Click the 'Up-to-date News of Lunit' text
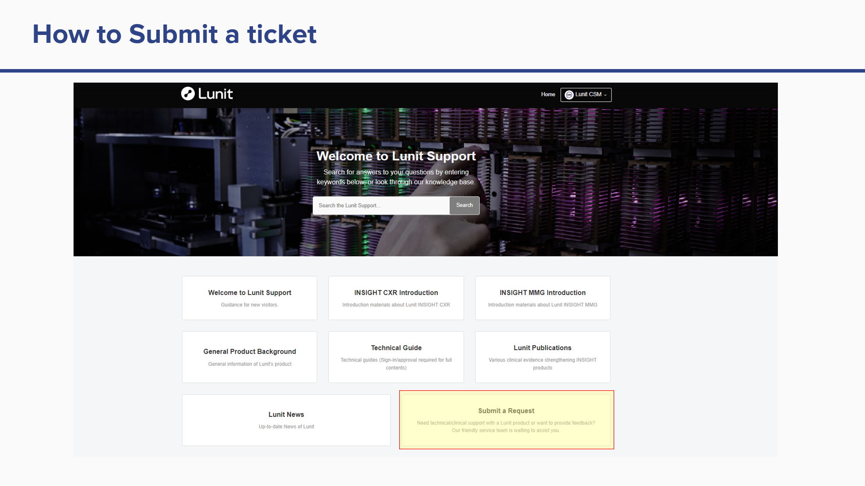This screenshot has height=486, width=865. (286, 427)
